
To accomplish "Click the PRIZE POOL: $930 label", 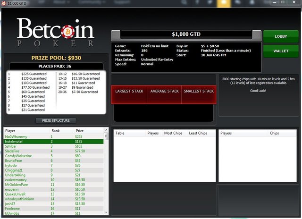I will click(56, 58).
